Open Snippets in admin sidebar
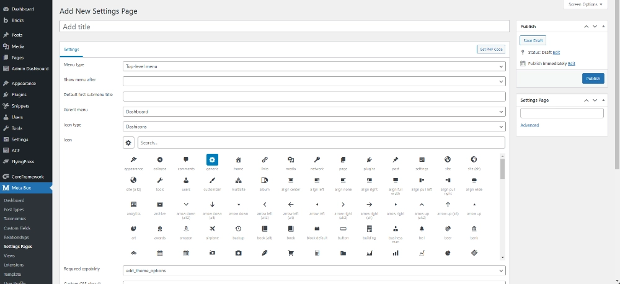 tap(26, 106)
